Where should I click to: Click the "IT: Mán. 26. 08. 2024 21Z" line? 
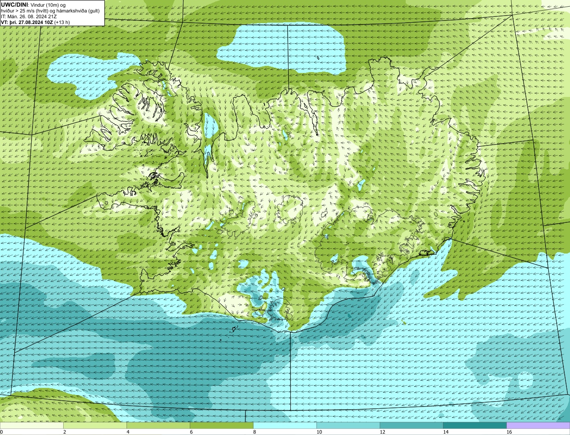(x=28, y=16)
